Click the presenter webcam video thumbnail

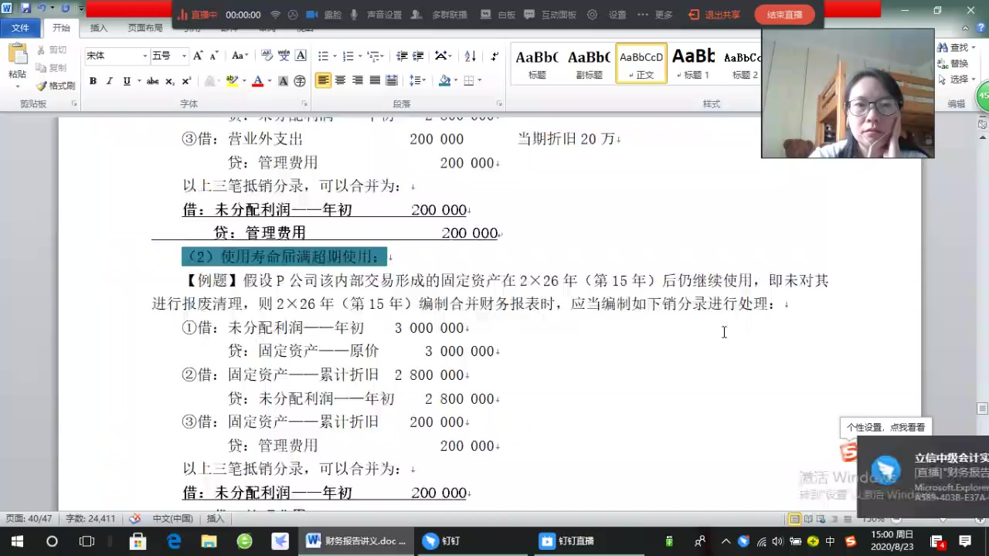pos(848,93)
